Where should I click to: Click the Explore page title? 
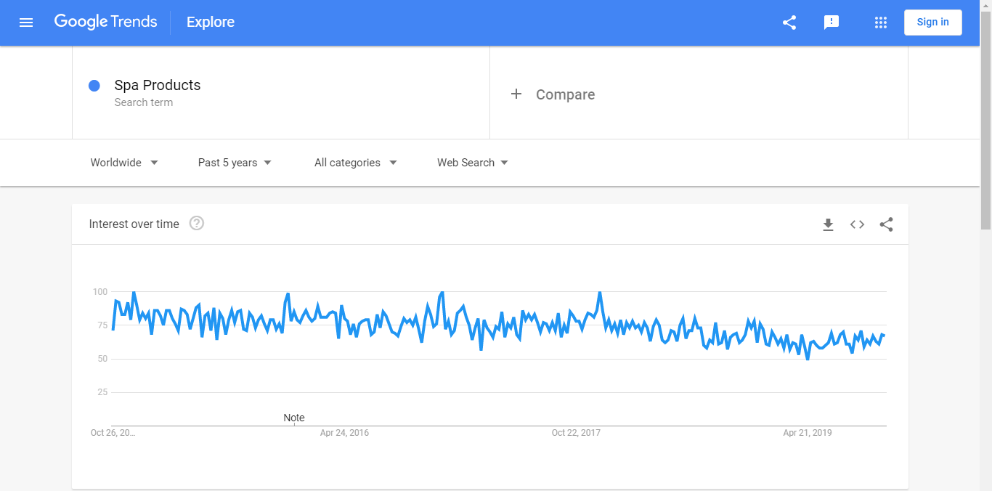(211, 23)
